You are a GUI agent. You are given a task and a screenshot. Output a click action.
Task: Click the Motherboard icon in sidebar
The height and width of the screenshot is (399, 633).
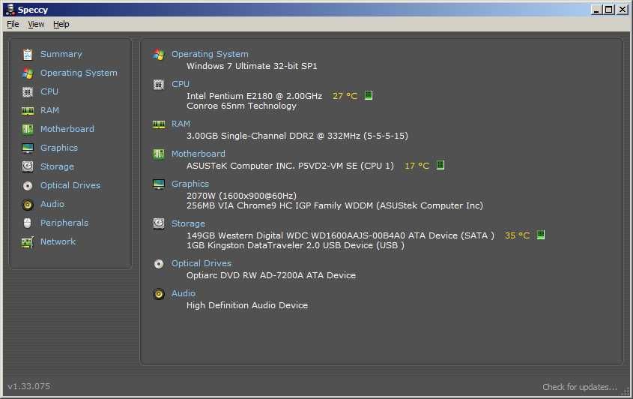[28, 129]
